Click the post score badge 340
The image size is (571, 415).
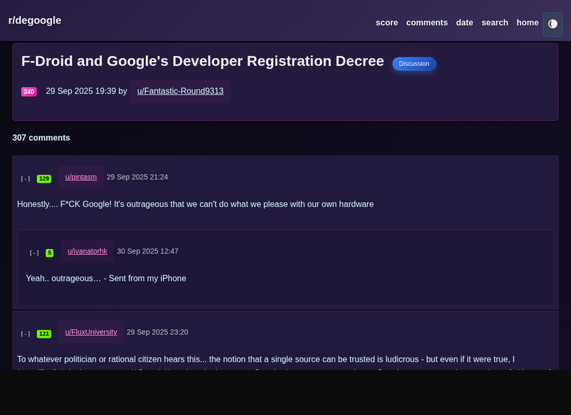(29, 91)
